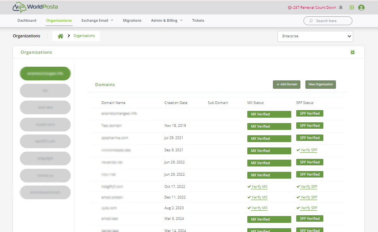Expand the Exchange Email menu
Viewport: 378px width, 232px height.
click(x=97, y=21)
